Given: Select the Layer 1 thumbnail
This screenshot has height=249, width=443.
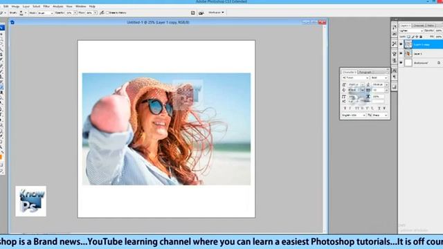Looking at the screenshot, I should [x=408, y=54].
